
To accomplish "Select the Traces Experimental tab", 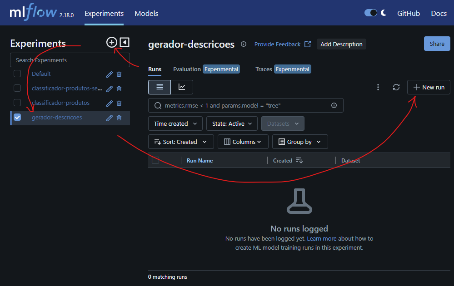I will (283, 69).
